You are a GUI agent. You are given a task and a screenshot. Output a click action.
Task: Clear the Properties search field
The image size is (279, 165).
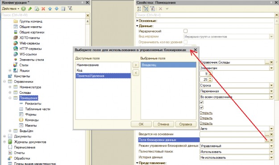(x=276, y=15)
